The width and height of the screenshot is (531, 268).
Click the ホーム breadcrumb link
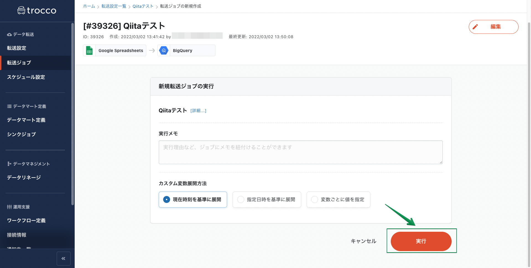(x=89, y=6)
